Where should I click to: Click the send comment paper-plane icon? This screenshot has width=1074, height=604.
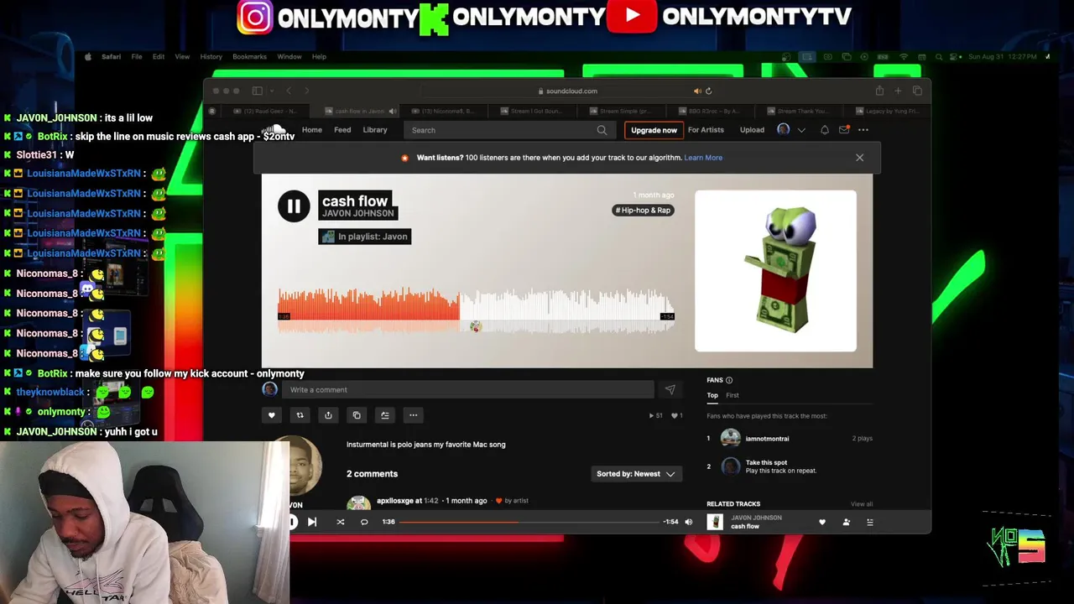(670, 389)
